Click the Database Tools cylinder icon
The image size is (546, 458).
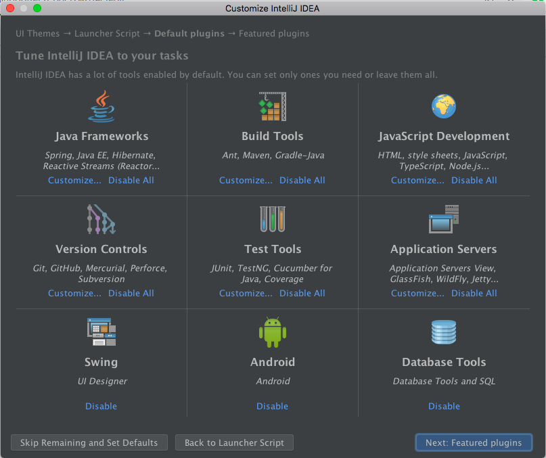point(444,332)
